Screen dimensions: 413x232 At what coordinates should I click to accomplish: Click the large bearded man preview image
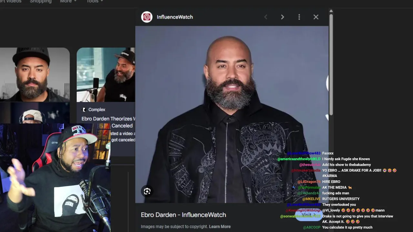[x=232, y=114]
